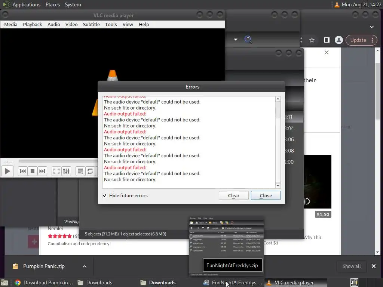Click the five-star rating
This screenshot has width=383, height=287.
tap(59, 236)
